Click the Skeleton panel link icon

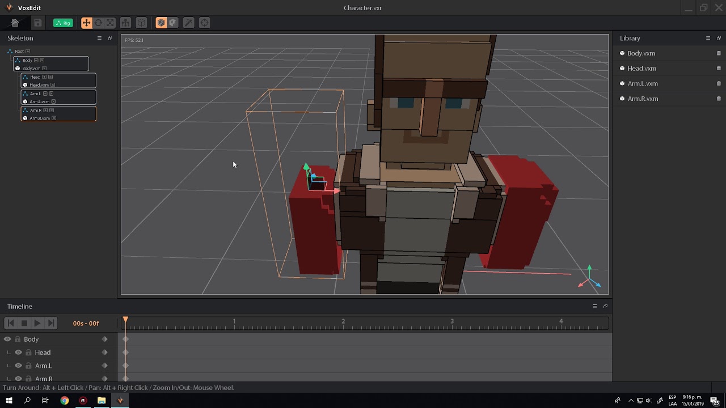(x=110, y=38)
